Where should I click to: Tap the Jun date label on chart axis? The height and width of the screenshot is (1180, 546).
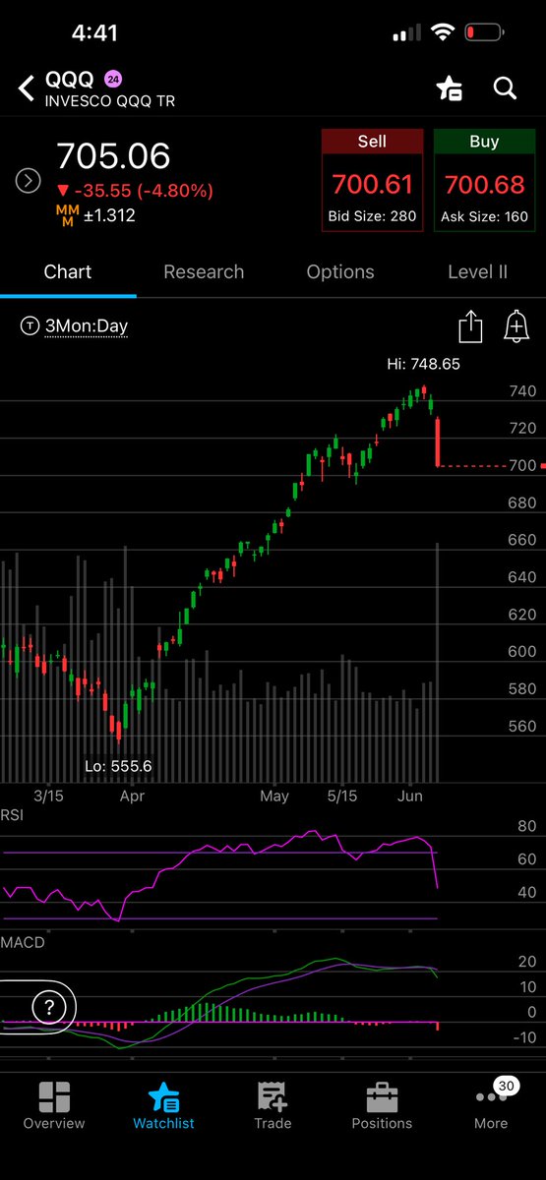pyautogui.click(x=409, y=796)
